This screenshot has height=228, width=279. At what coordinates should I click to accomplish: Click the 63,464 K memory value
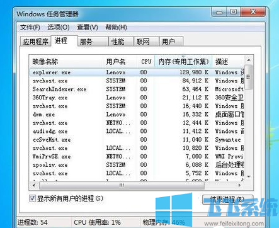(195, 89)
